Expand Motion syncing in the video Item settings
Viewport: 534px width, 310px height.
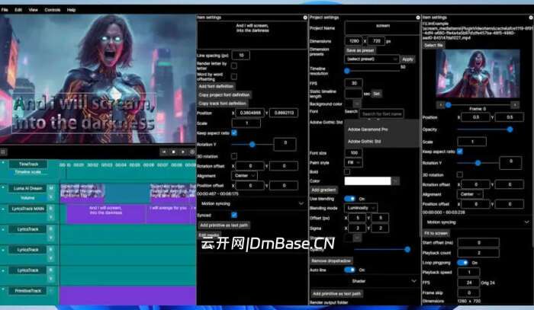coord(477,222)
